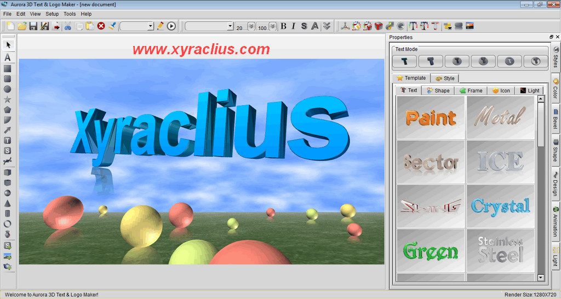Select the star shape tool
The image size is (561, 299).
[x=8, y=100]
